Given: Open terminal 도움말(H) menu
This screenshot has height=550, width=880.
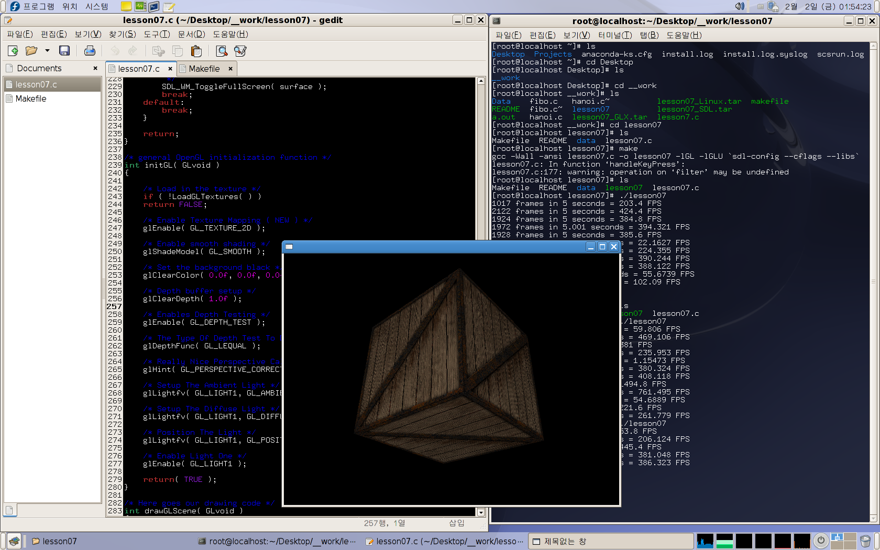Looking at the screenshot, I should coord(684,35).
